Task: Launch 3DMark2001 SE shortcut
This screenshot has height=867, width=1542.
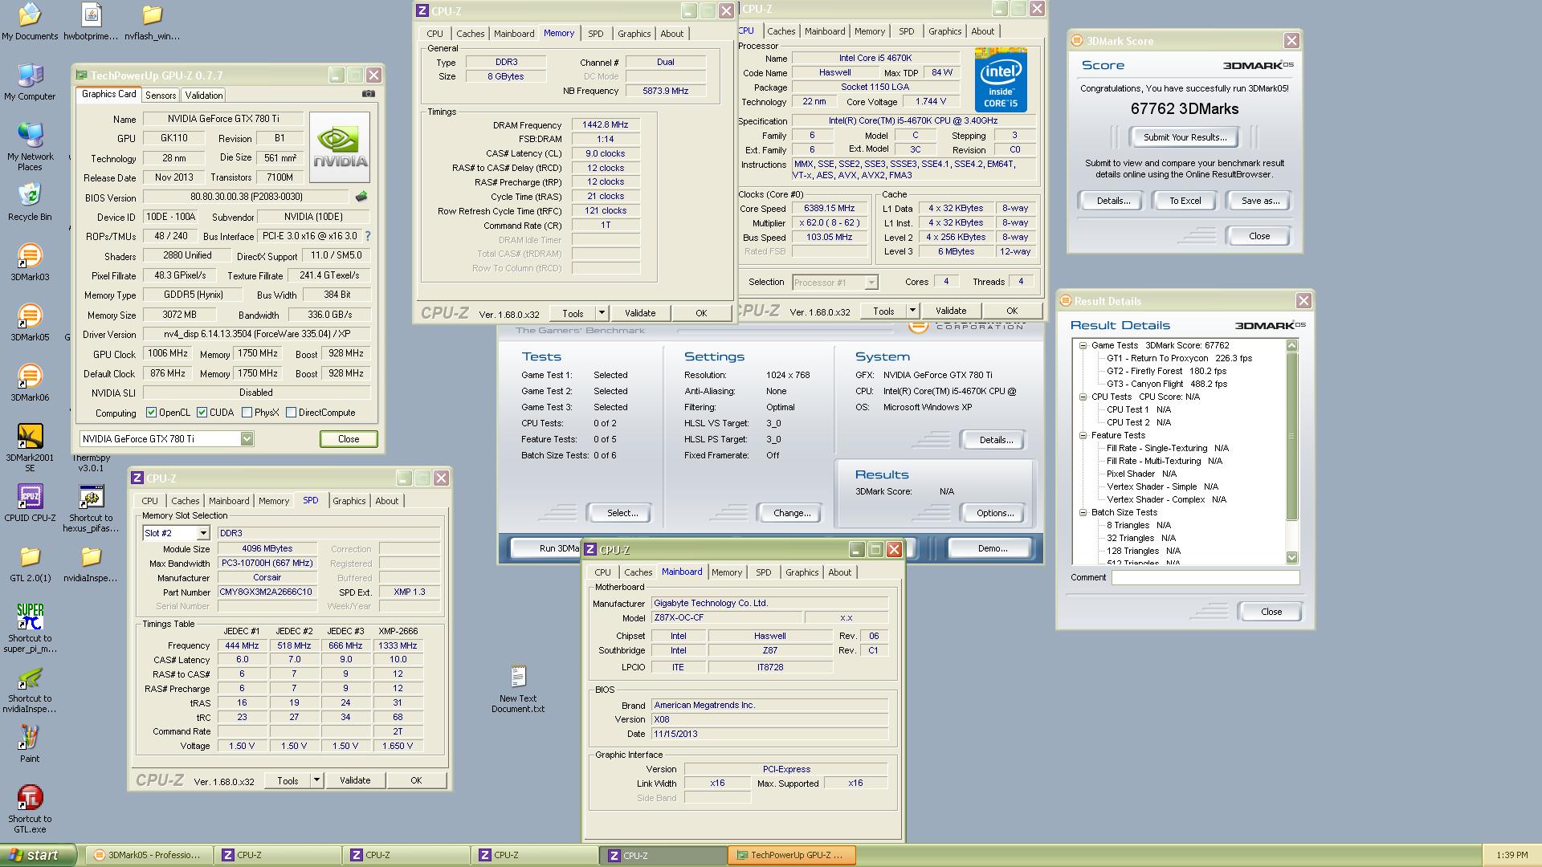Action: [x=30, y=448]
